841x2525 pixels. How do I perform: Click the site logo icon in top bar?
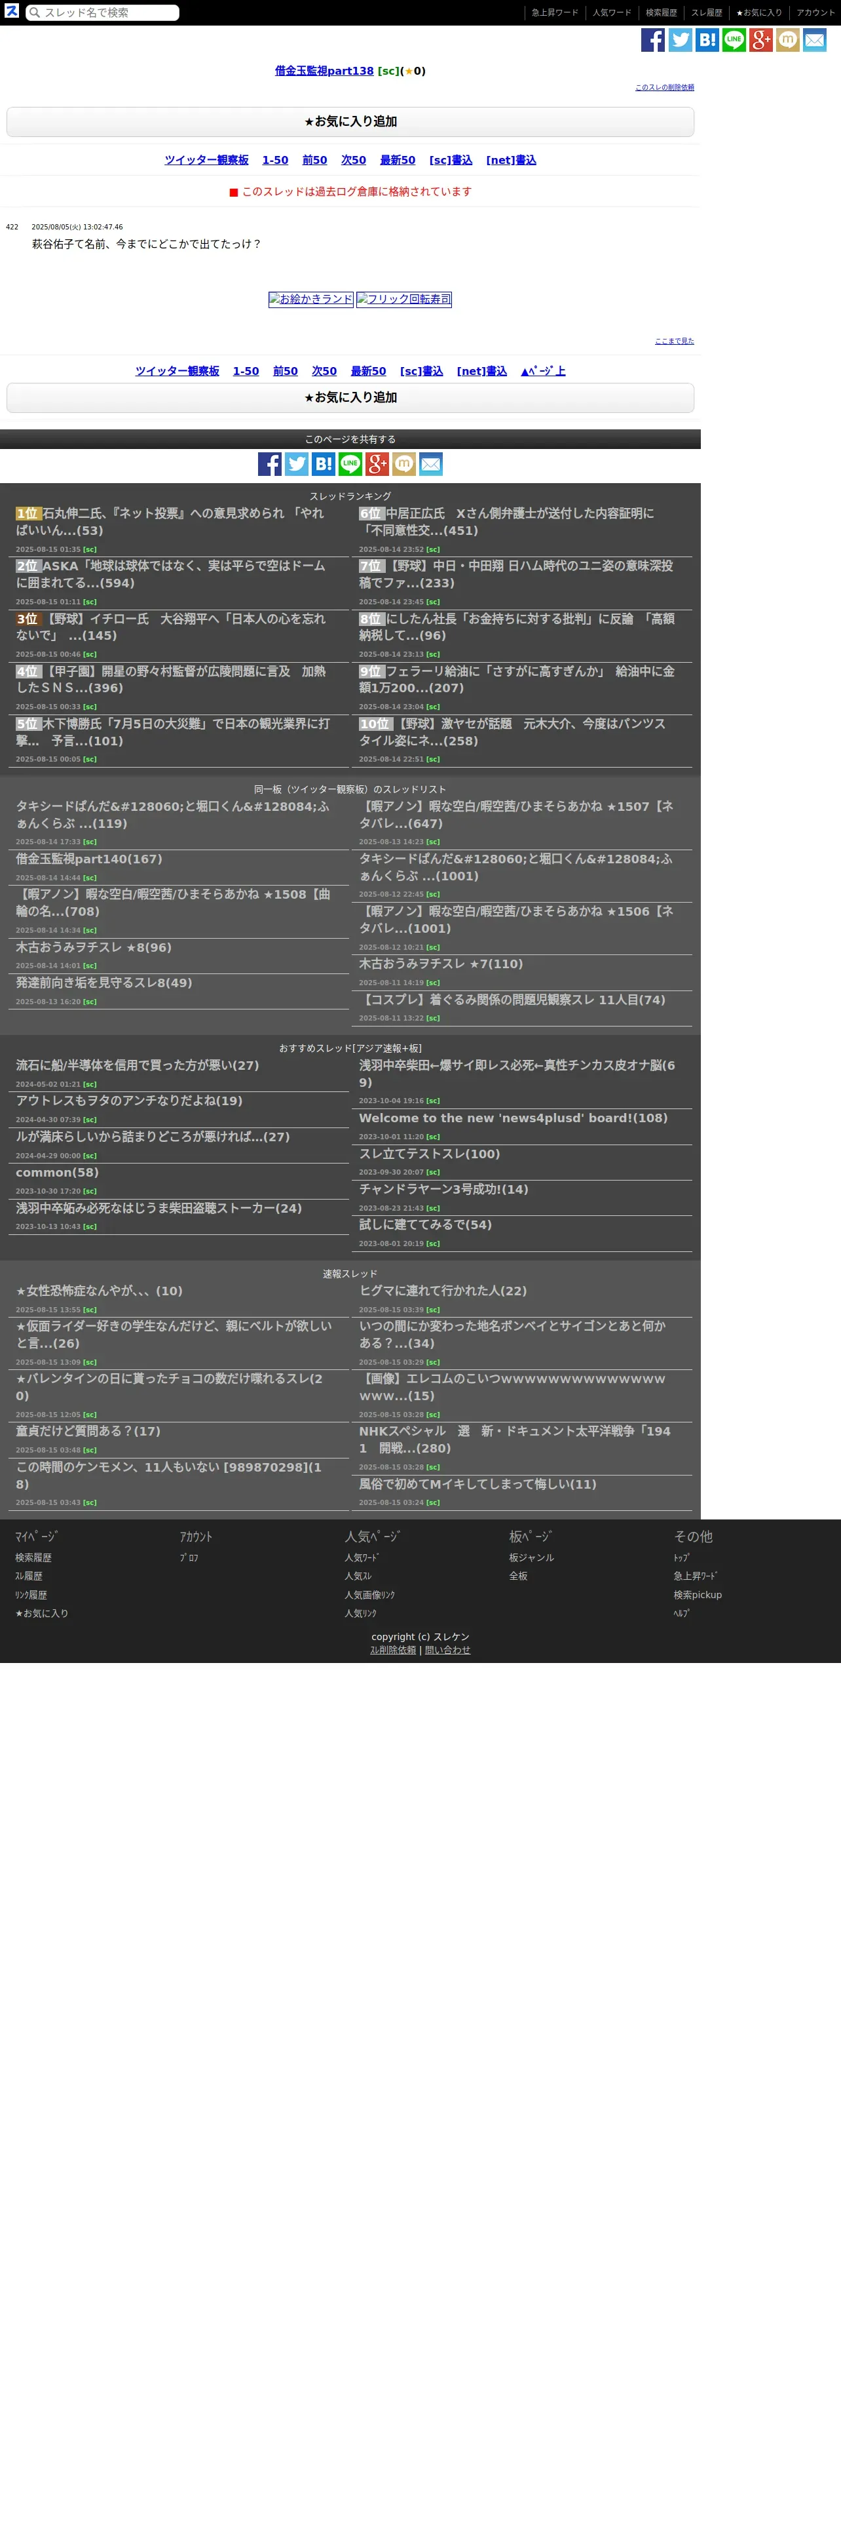[x=12, y=12]
